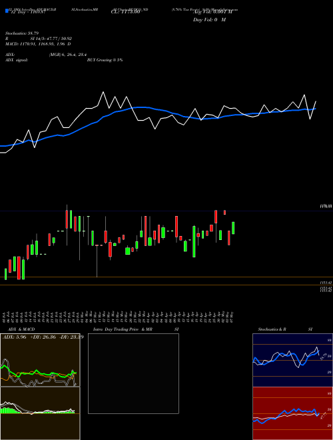Select the '(MGR) 6, 26.4, 23.4' ADX values
Image resolution: width=333 pixels, height=440 pixels.
pos(67,55)
